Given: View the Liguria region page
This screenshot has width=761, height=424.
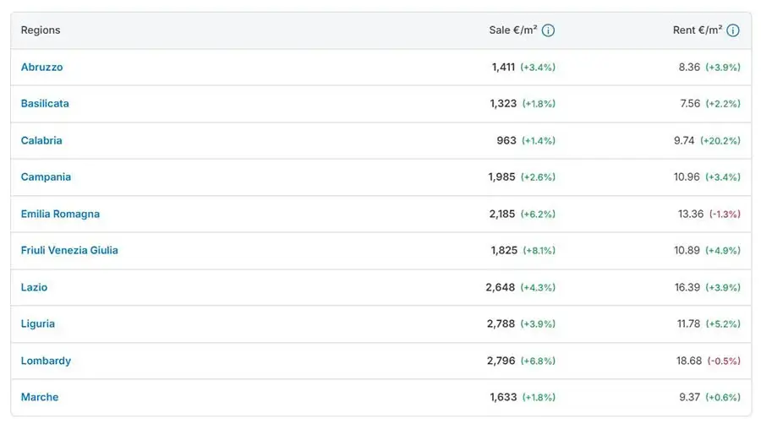Looking at the screenshot, I should tap(38, 323).
